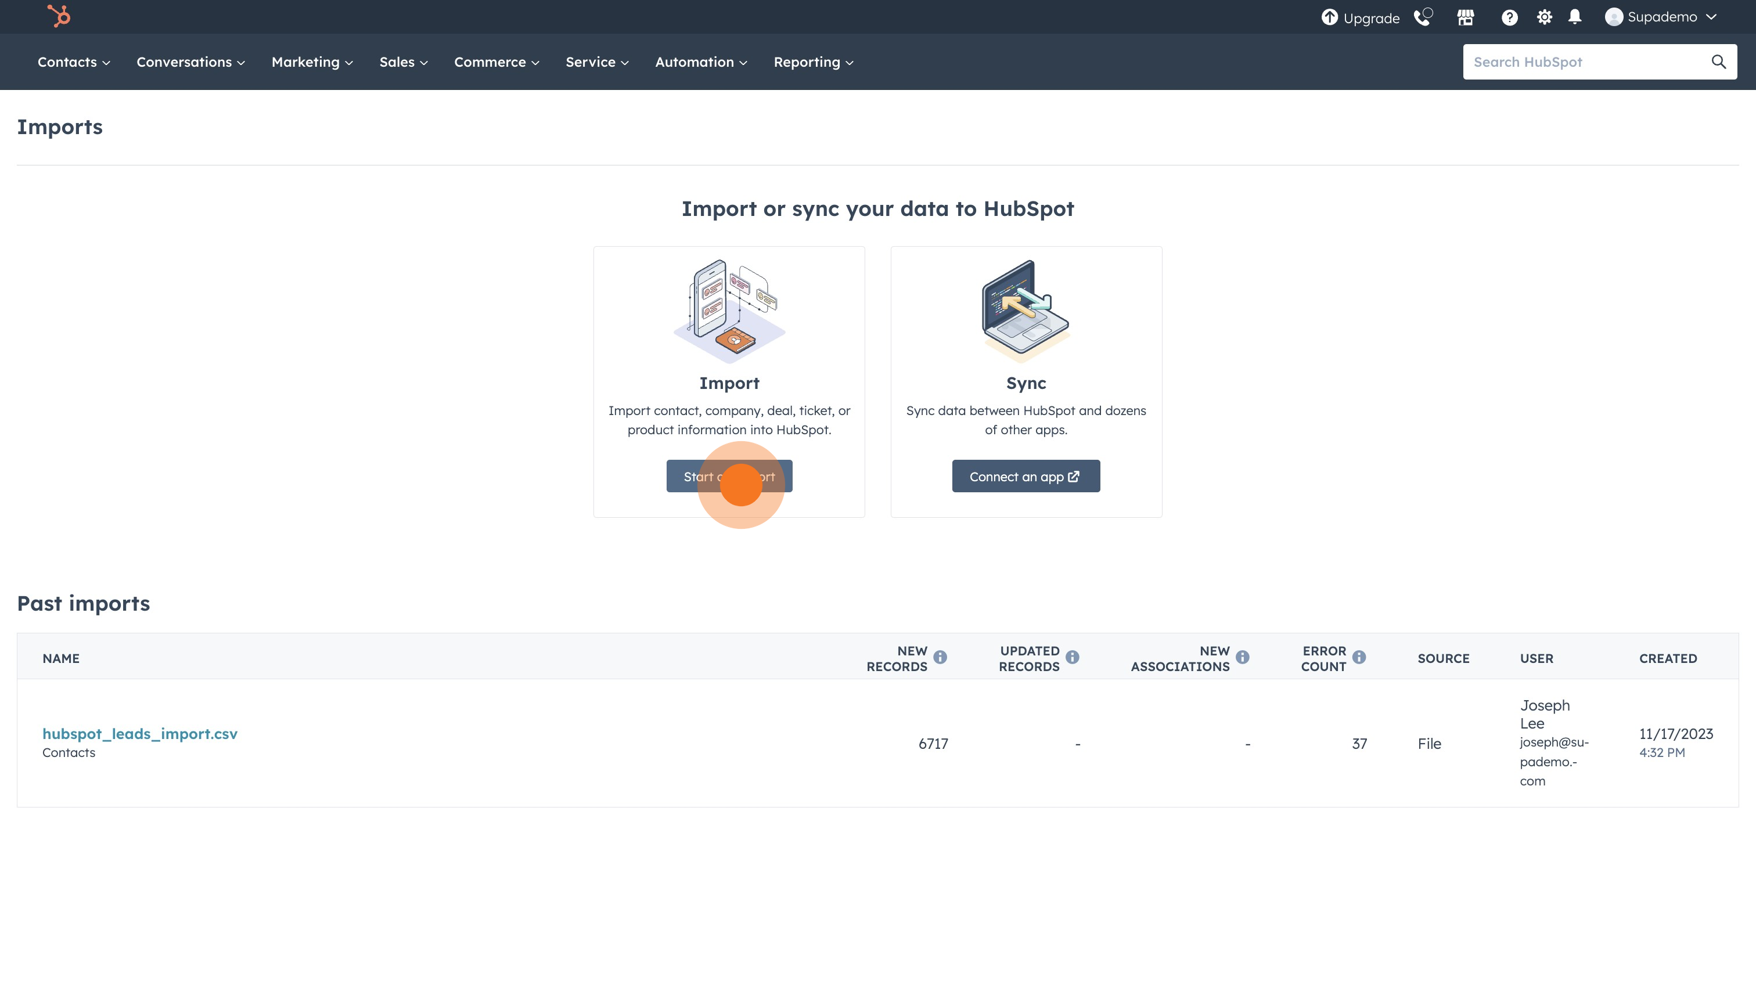Open the Supademo account dropdown chevron
The image size is (1756, 995).
pyautogui.click(x=1711, y=17)
